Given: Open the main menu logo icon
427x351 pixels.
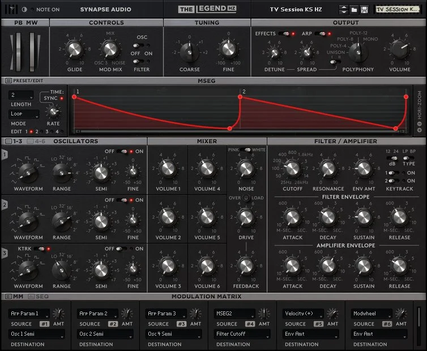Looking at the screenshot, I should (x=11, y=9).
